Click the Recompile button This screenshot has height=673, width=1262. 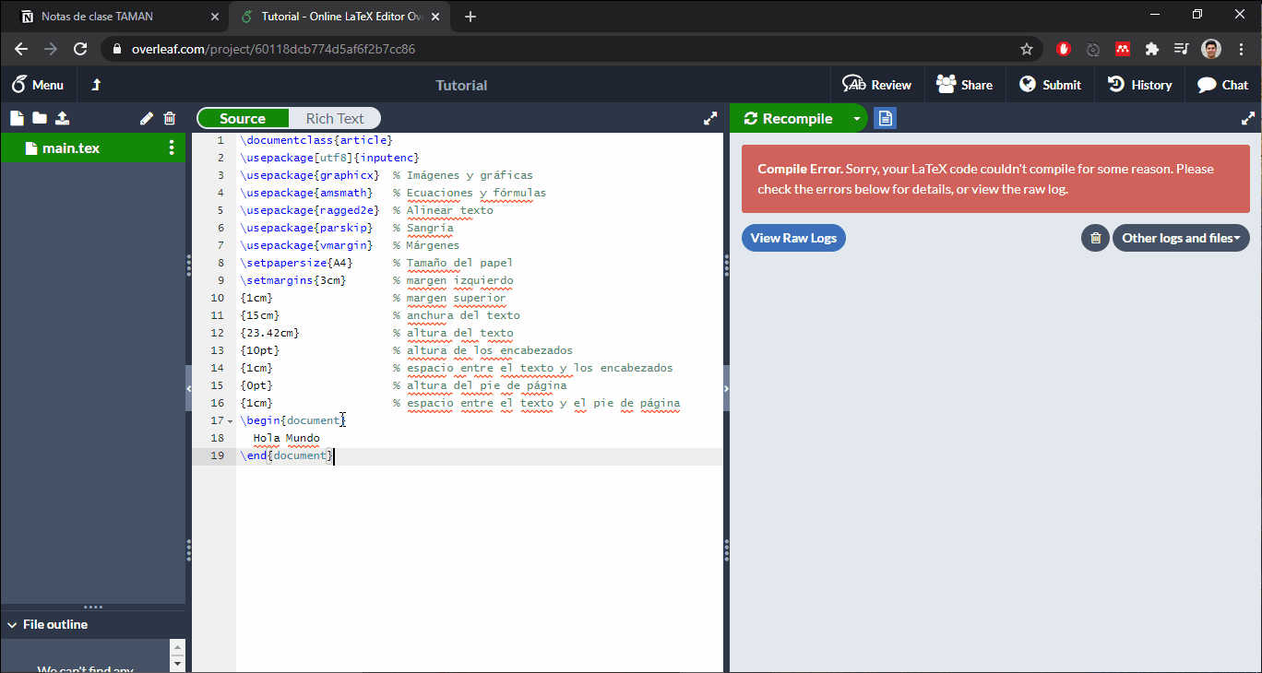point(788,118)
